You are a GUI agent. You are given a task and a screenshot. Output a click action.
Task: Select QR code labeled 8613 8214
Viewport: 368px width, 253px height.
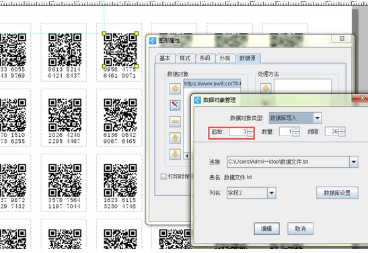click(x=65, y=50)
